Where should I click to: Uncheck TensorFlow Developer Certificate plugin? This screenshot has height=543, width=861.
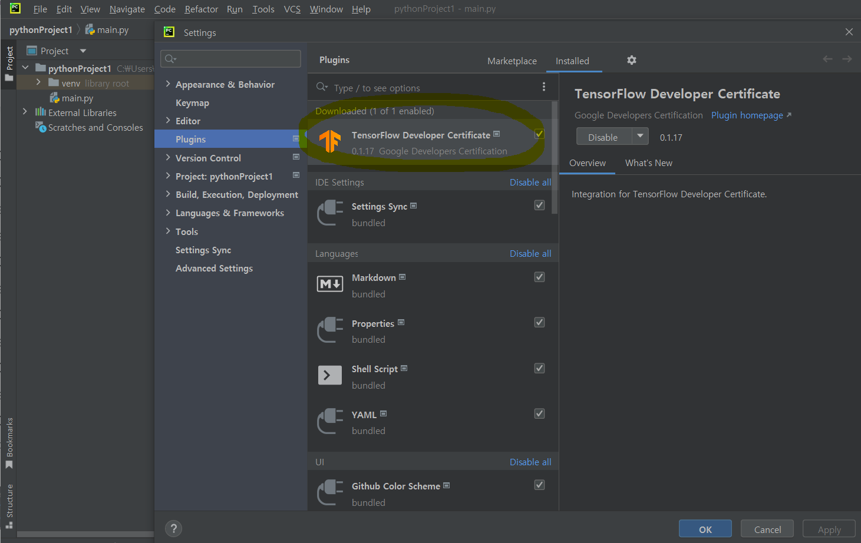pyautogui.click(x=539, y=134)
